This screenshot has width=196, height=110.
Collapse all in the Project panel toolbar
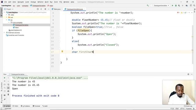click(41, 9)
